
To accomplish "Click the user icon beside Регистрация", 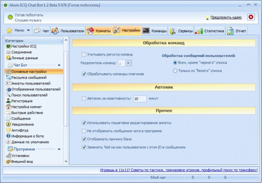I will pyautogui.click(x=8, y=101).
